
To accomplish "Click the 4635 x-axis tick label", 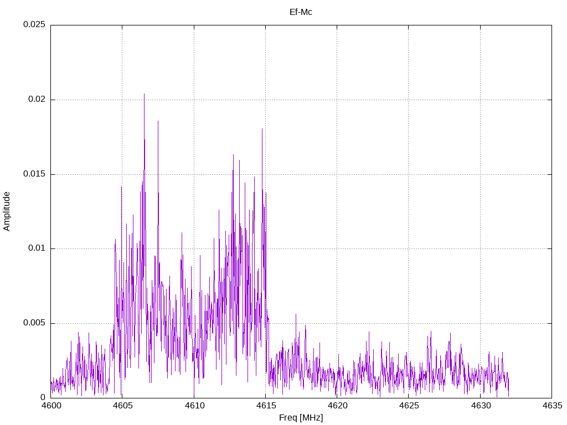I will pos(551,406).
